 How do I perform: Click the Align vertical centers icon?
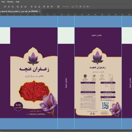click(9, 7)
